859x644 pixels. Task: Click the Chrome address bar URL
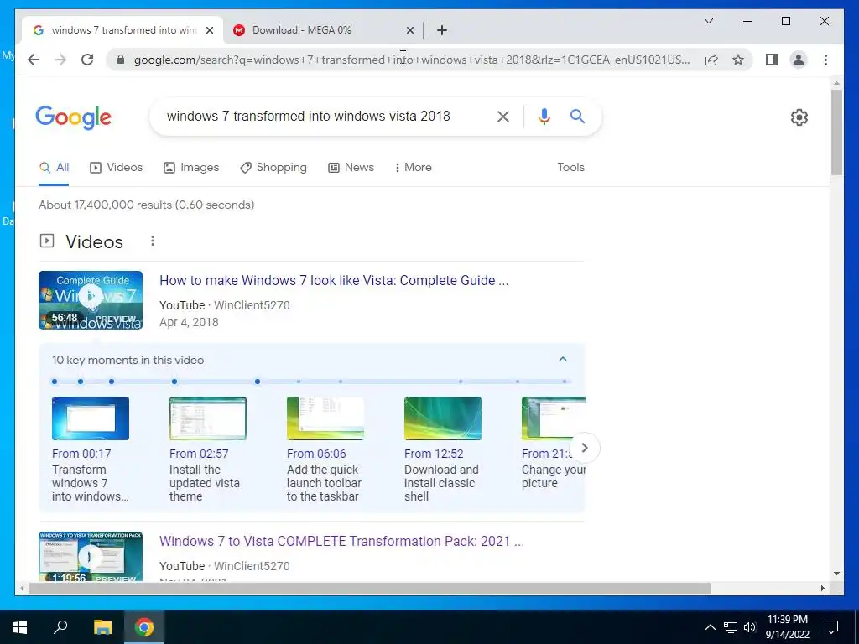click(411, 60)
